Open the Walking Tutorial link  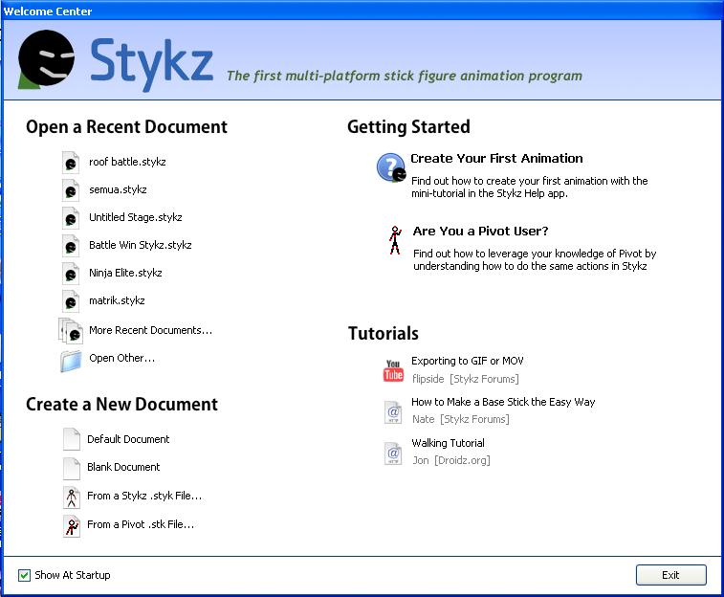click(x=448, y=443)
